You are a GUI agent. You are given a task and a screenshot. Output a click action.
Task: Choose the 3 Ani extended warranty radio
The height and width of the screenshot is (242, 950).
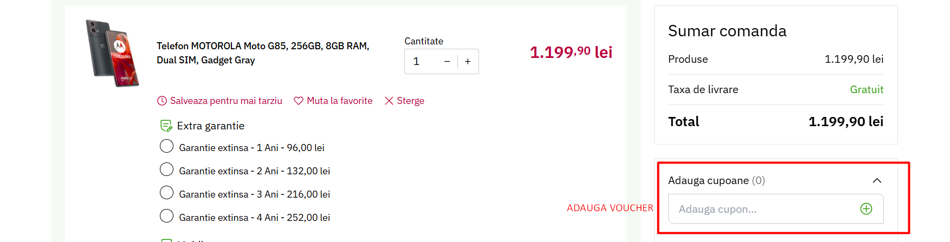pyautogui.click(x=167, y=193)
